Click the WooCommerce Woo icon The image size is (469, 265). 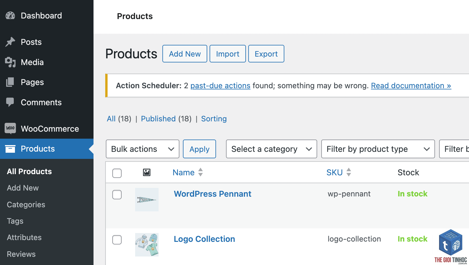tap(10, 128)
